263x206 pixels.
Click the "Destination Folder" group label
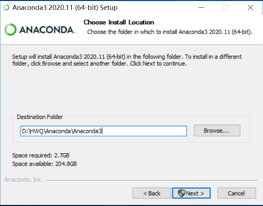pos(40,117)
